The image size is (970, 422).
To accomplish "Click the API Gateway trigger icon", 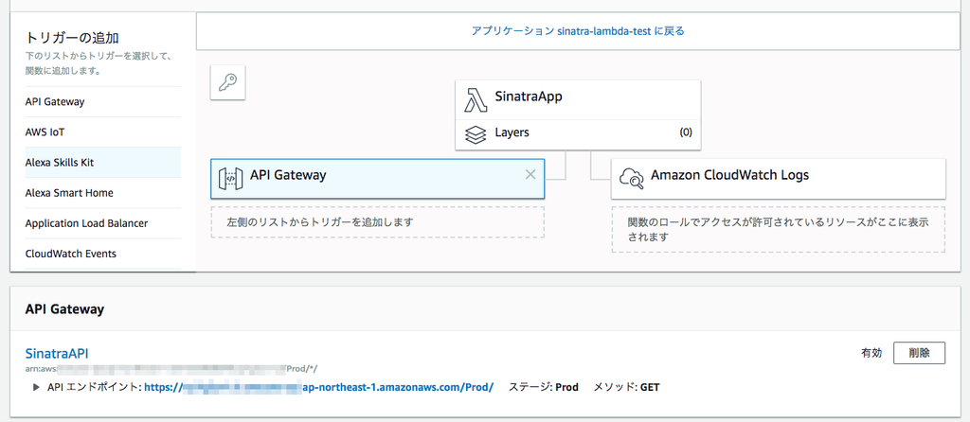I will pyautogui.click(x=230, y=178).
